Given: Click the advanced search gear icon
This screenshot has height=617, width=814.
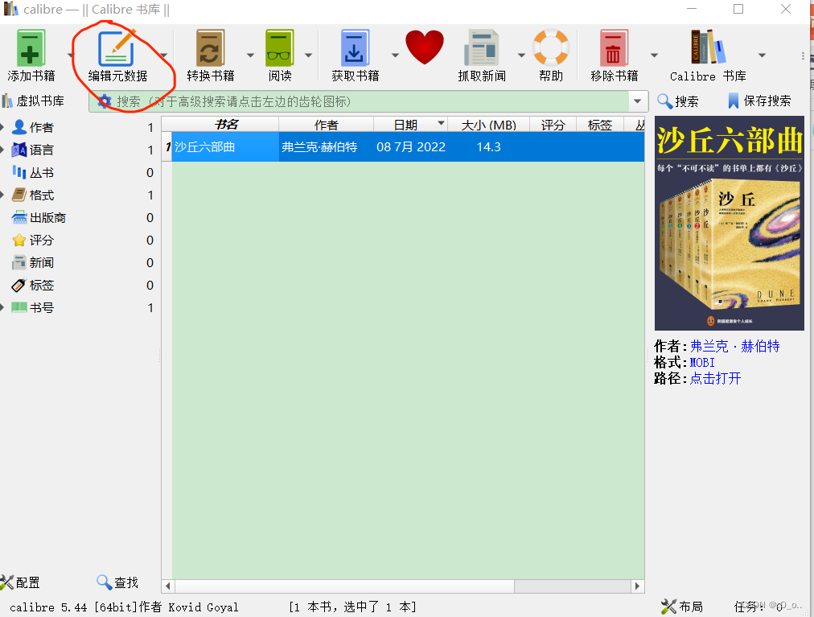Looking at the screenshot, I should click(x=105, y=101).
